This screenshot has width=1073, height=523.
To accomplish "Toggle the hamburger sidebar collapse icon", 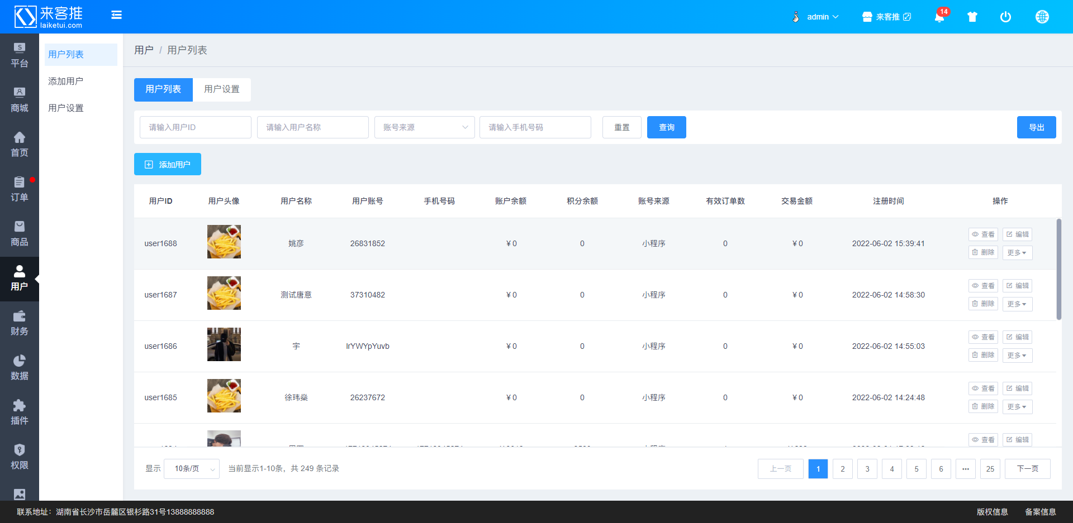I will tap(116, 15).
